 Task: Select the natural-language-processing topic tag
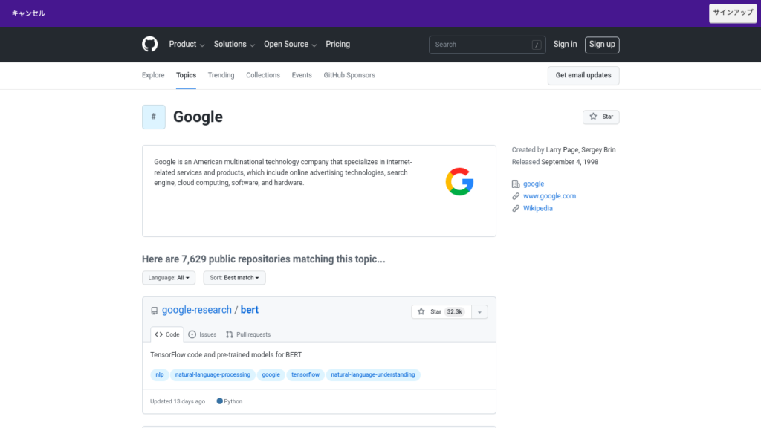point(213,375)
